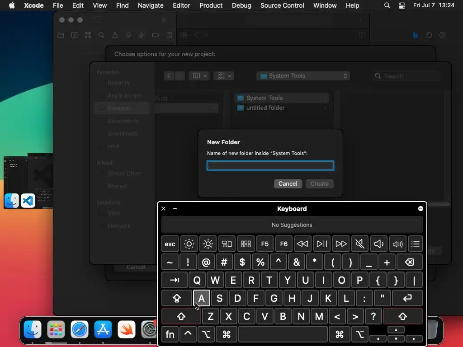
Task: Tap the return key on the on-screen keyboard
Action: point(407,298)
